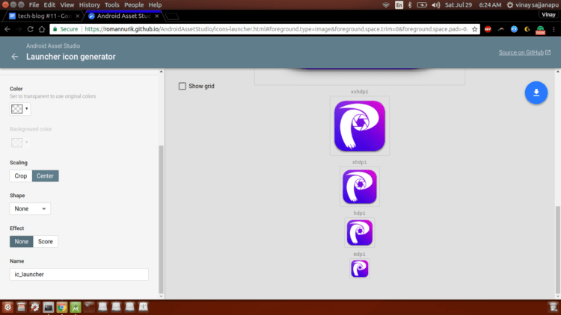
Task: Open the Help menu
Action: tap(155, 5)
